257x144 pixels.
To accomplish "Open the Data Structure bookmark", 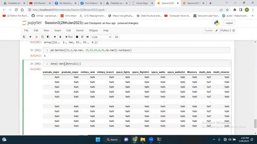I will point(149,16).
